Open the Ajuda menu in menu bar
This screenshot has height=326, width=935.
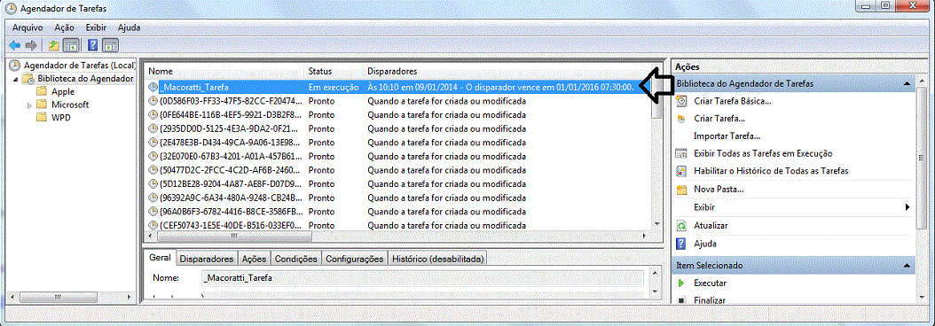[129, 27]
